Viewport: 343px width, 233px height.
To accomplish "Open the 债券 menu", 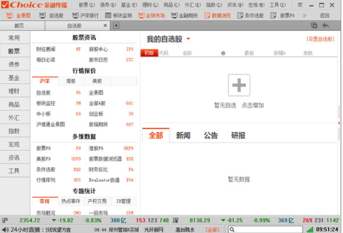I will 108,4.
